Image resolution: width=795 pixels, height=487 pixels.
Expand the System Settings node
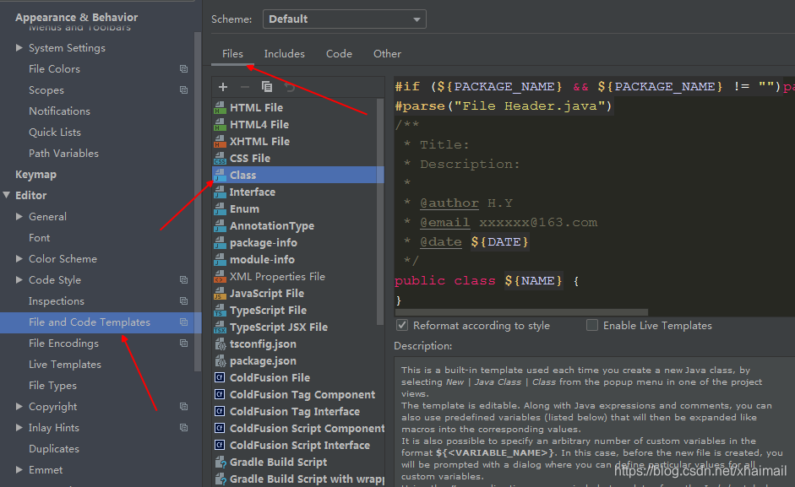click(x=19, y=47)
